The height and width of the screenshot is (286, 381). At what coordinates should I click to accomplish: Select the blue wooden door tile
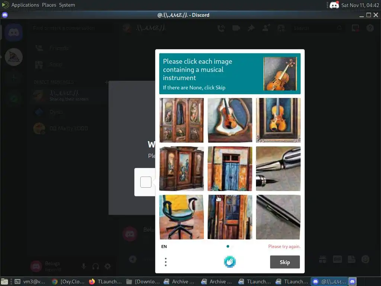230,169
